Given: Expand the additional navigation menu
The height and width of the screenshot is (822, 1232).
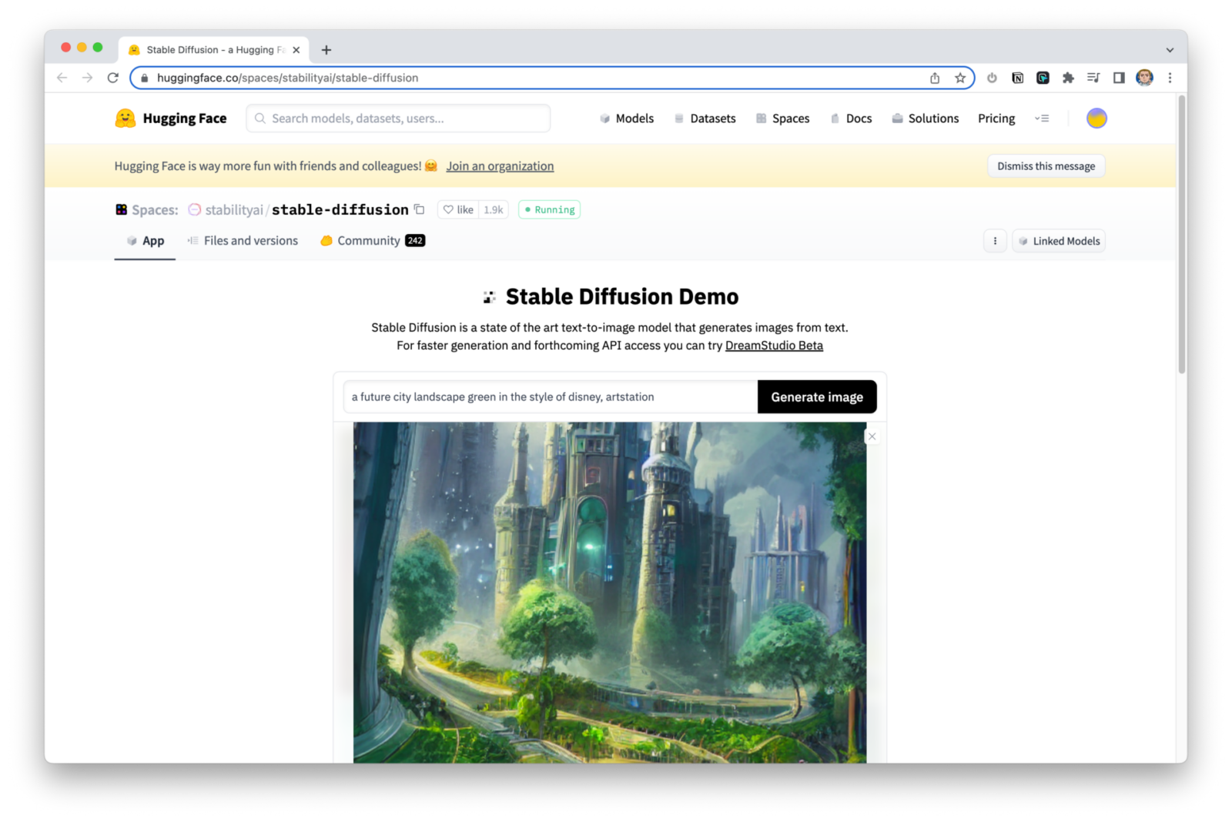Looking at the screenshot, I should 1042,118.
